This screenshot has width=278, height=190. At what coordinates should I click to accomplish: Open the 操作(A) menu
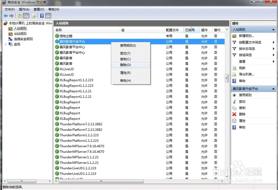[x=24, y=9]
